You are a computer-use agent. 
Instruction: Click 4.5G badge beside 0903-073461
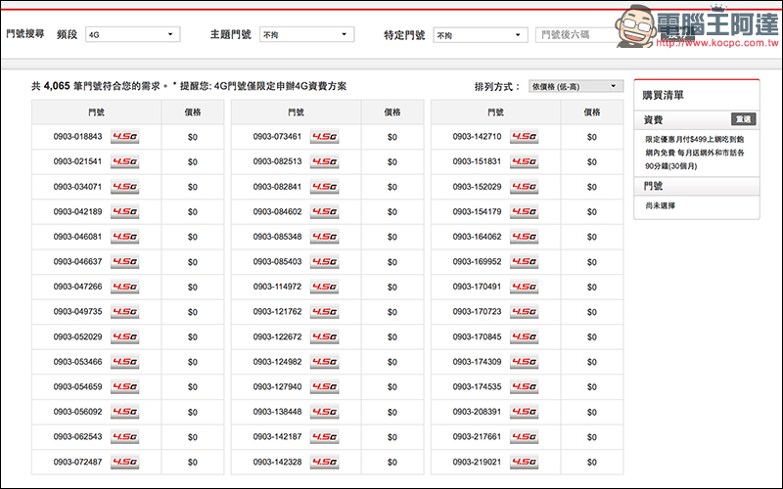(x=325, y=137)
